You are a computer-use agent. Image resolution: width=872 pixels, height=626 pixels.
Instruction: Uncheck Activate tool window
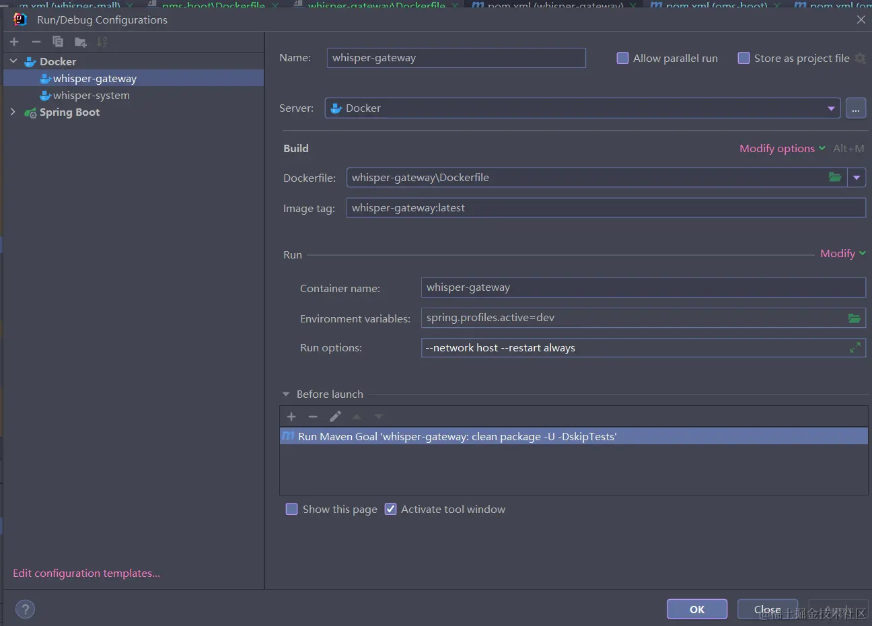click(x=390, y=509)
